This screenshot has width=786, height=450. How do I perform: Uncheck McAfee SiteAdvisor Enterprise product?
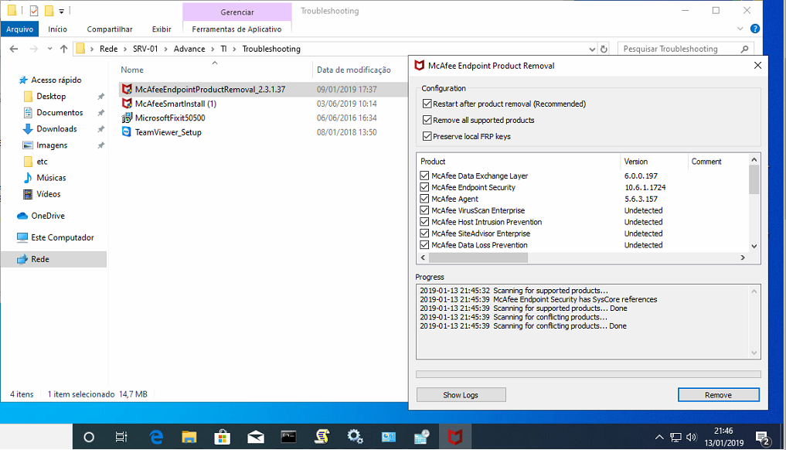tap(424, 234)
